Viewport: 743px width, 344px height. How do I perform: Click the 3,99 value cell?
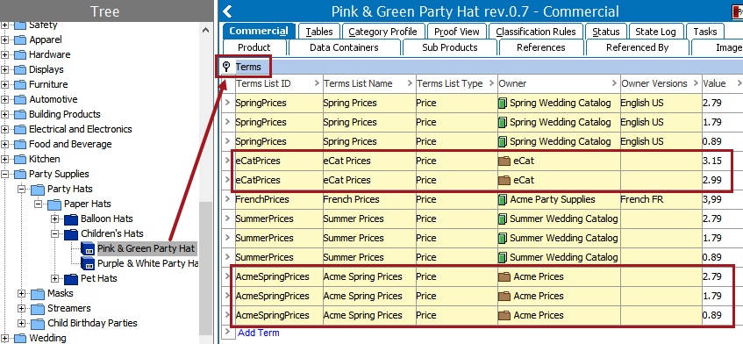point(722,199)
